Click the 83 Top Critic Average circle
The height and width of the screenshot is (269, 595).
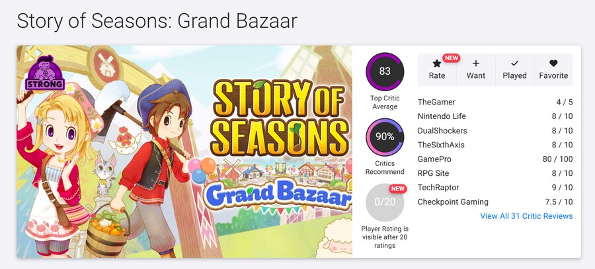pyautogui.click(x=385, y=71)
